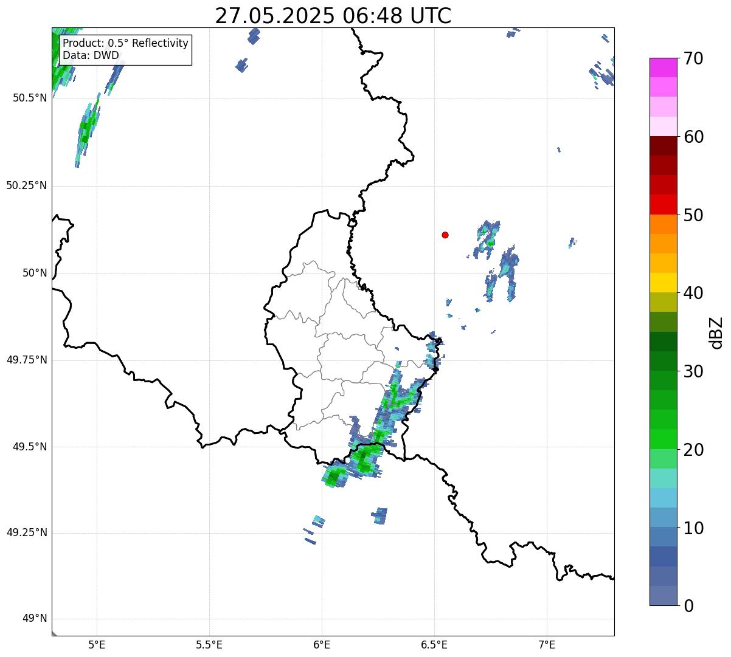731x657 pixels.
Task: Click the 49.25°N latitude label
Action: pos(27,532)
